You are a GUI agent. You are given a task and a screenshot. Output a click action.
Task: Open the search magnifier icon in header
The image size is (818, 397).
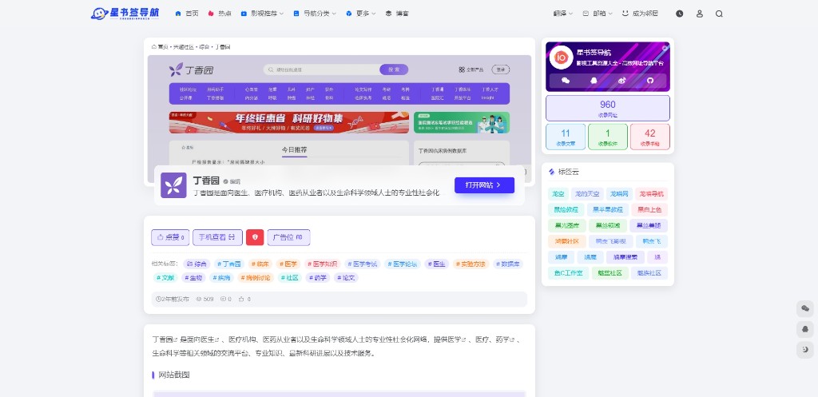click(x=719, y=14)
